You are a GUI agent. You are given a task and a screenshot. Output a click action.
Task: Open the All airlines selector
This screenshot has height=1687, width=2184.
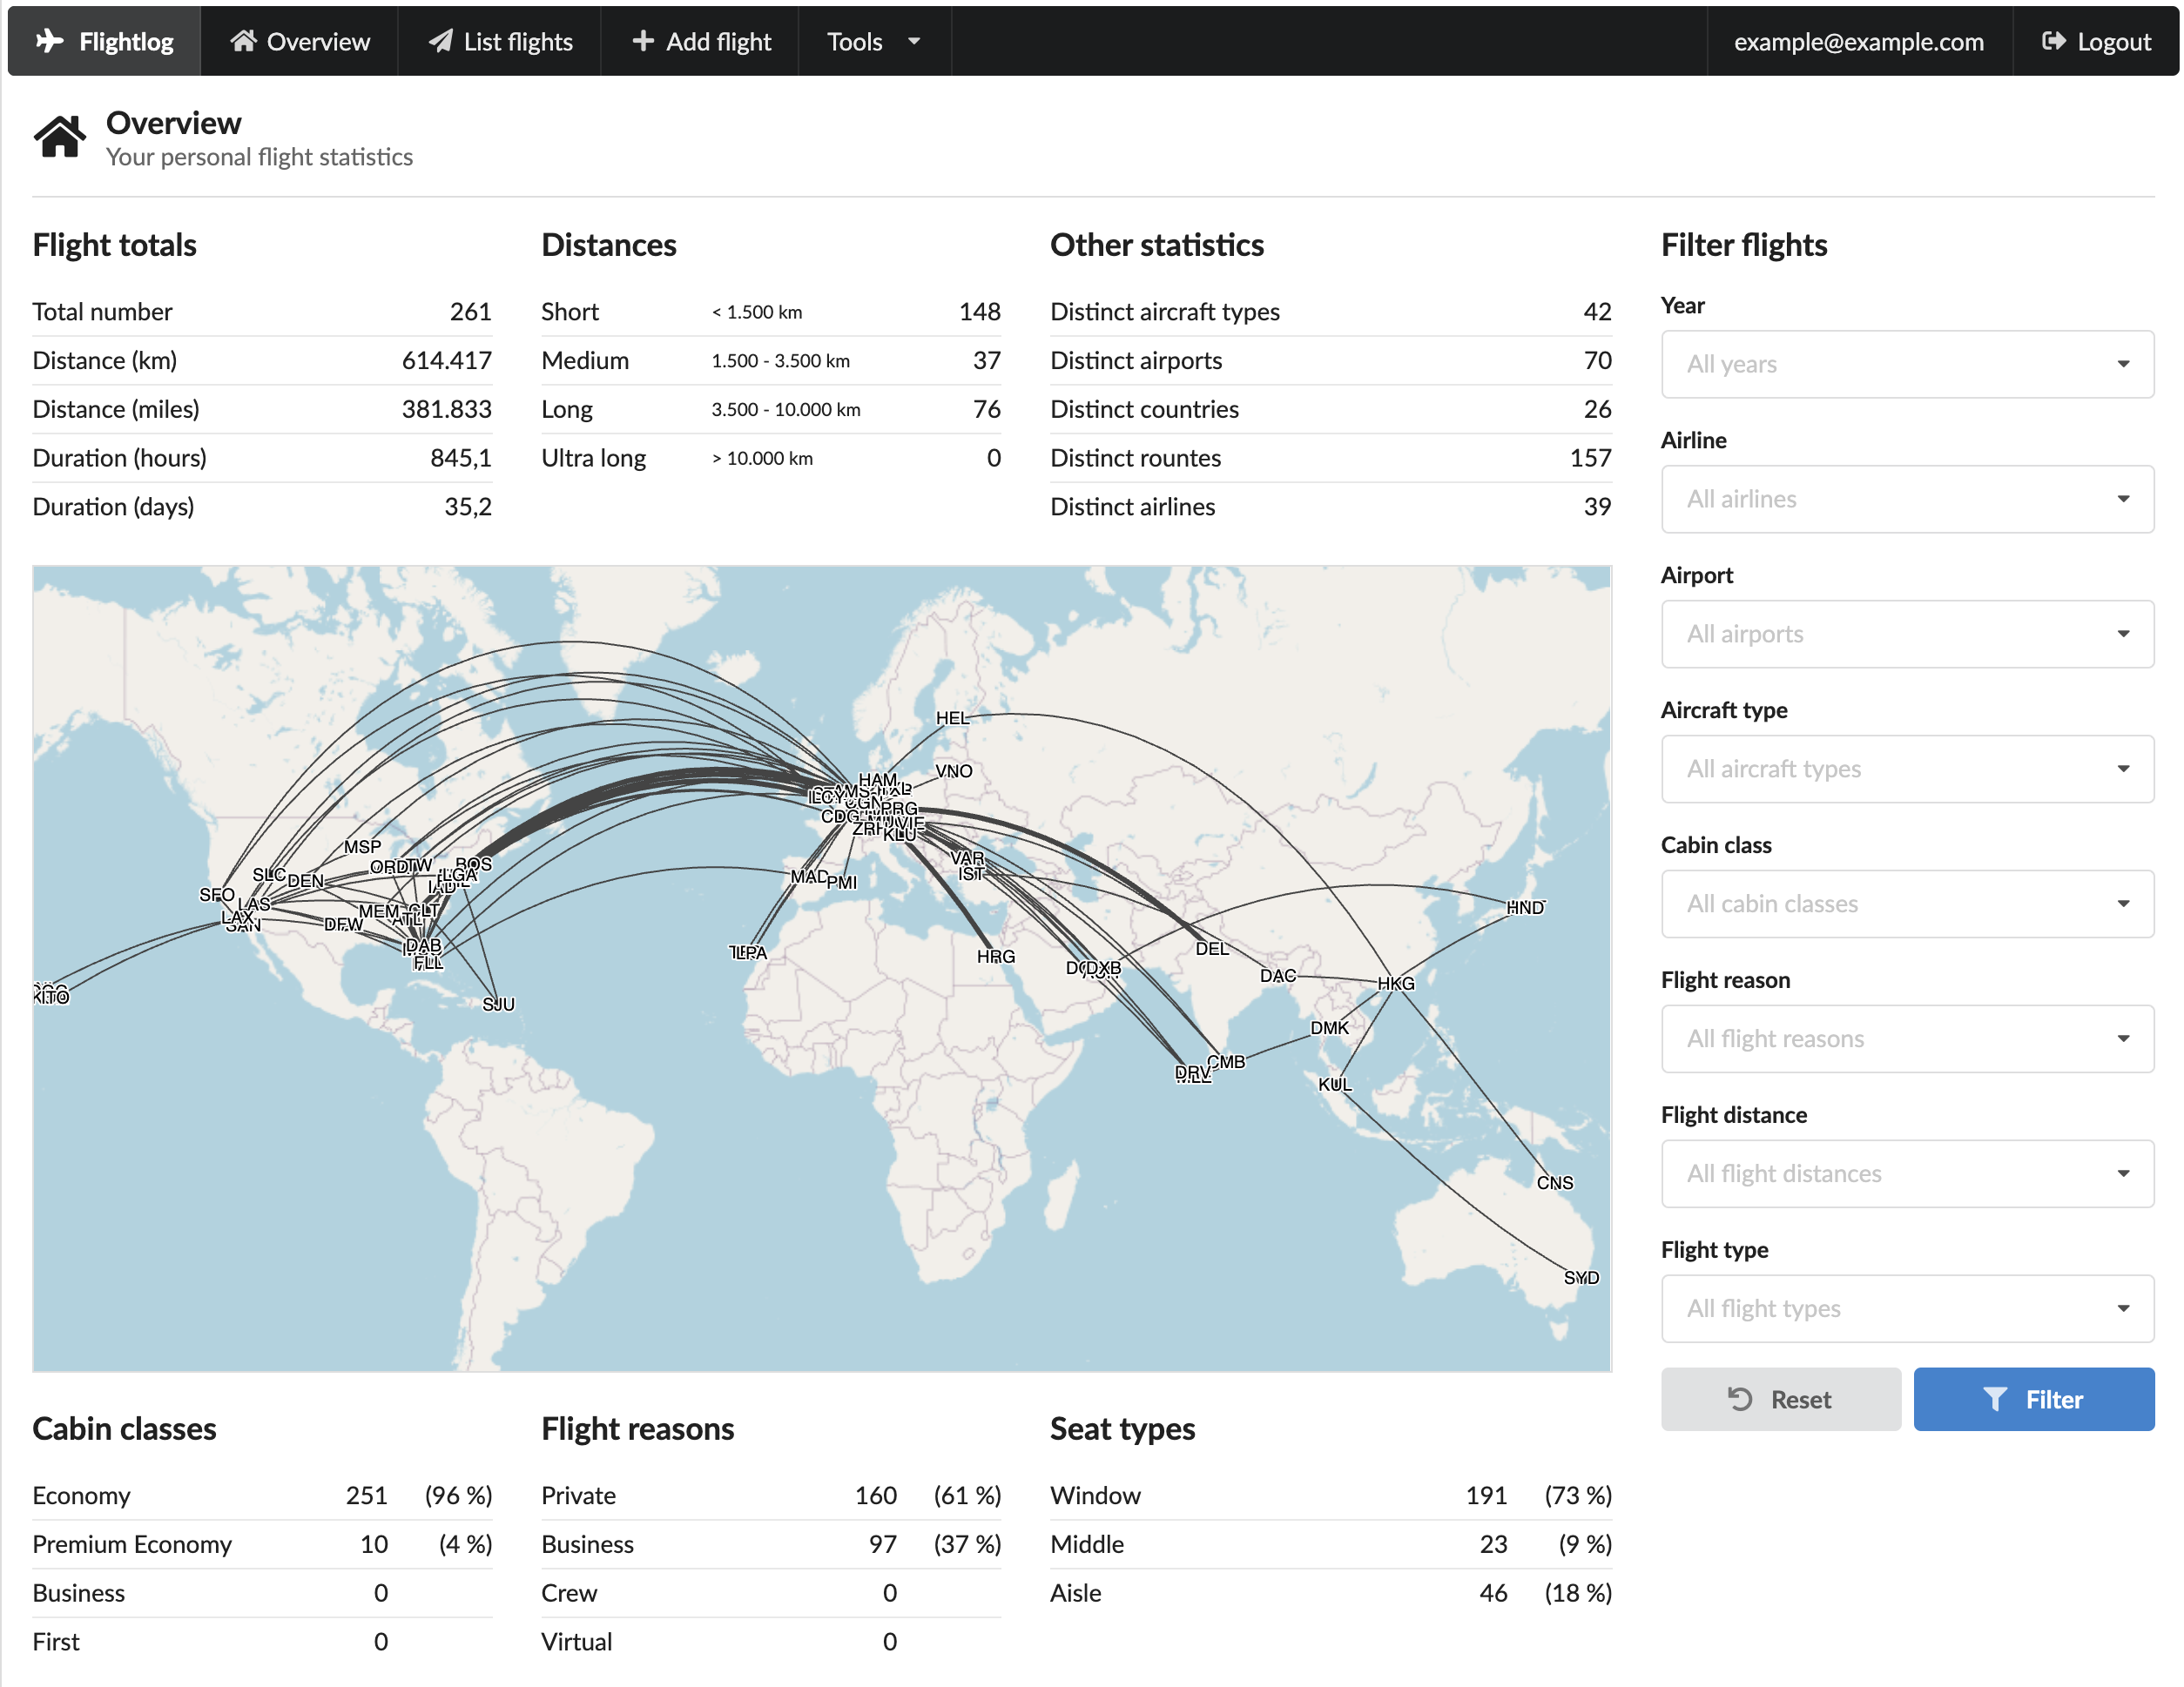(x=1906, y=499)
